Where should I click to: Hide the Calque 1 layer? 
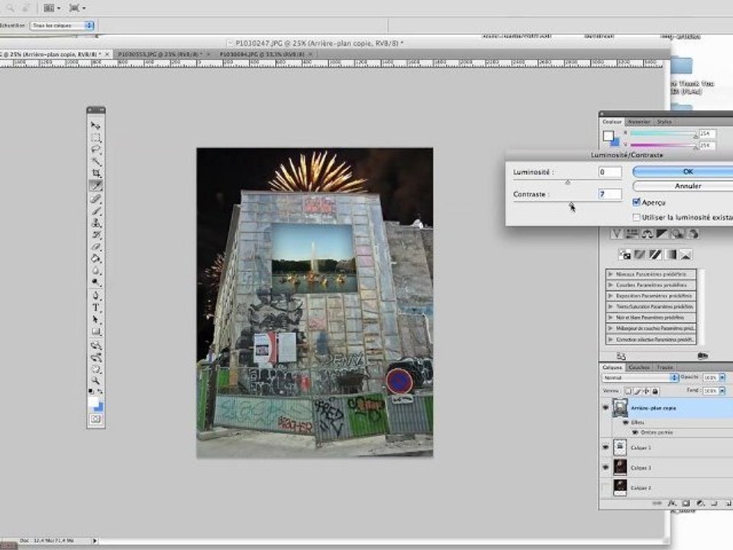click(605, 447)
